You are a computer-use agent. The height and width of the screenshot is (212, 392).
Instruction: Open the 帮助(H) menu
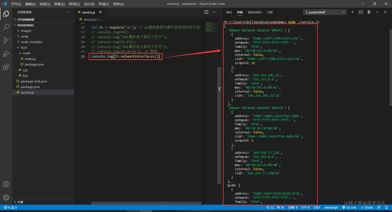(x=118, y=4)
